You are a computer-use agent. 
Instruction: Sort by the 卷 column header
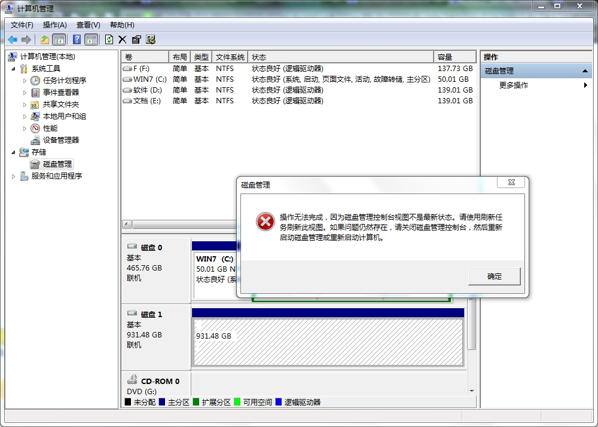[x=145, y=57]
